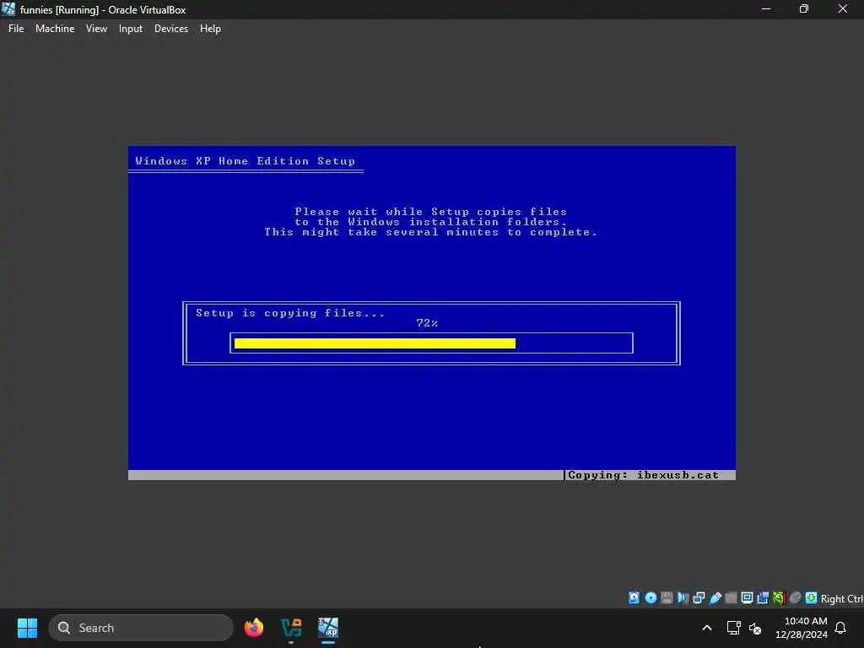The width and height of the screenshot is (864, 648).
Task: Click the network adapters indicator icon
Action: (699, 598)
